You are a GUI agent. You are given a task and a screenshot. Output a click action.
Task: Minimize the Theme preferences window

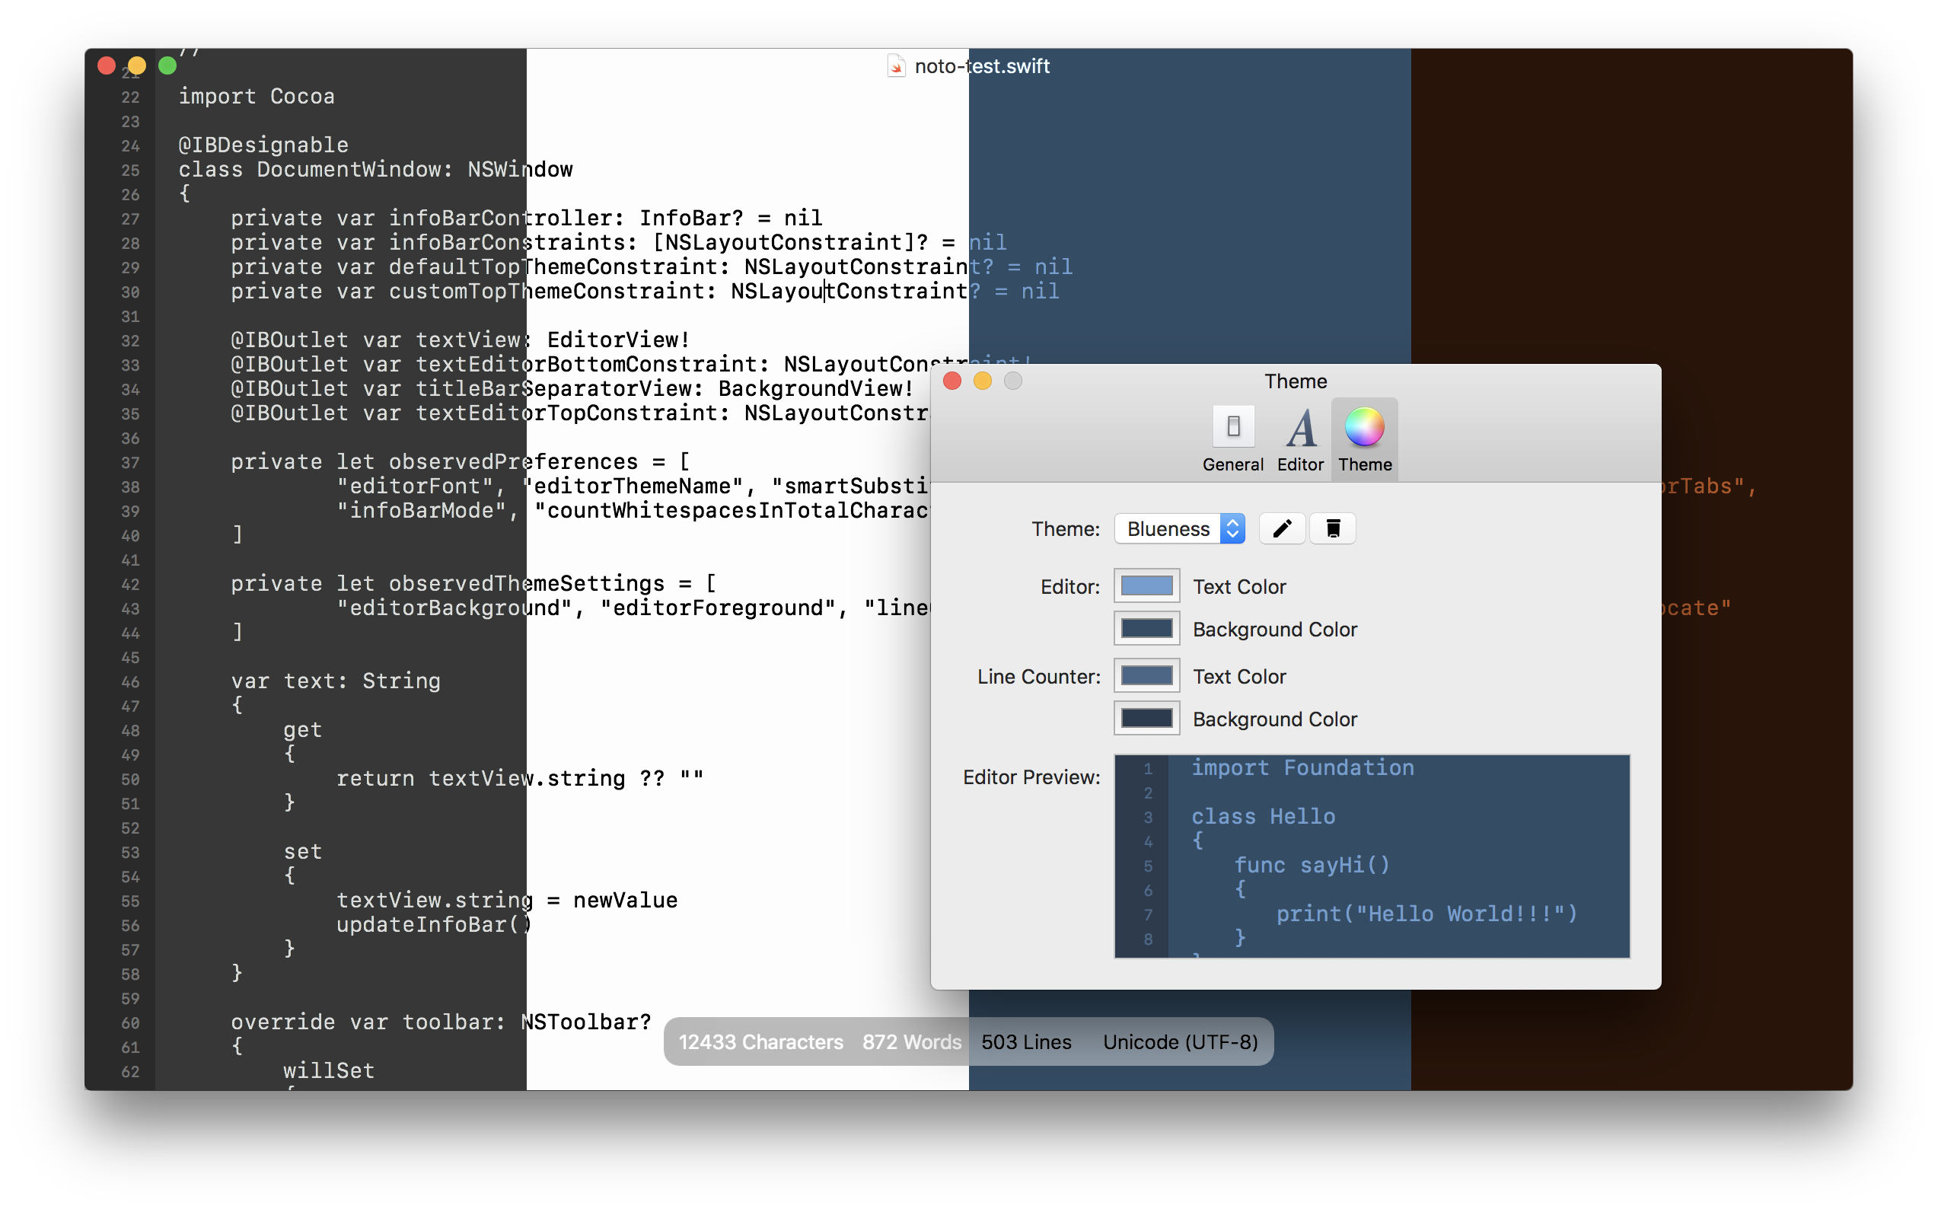pyautogui.click(x=983, y=381)
